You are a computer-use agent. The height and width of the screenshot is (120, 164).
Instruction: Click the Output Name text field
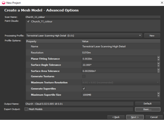pos(79,104)
